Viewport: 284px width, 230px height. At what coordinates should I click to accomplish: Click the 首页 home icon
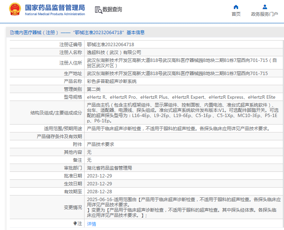click(236, 7)
